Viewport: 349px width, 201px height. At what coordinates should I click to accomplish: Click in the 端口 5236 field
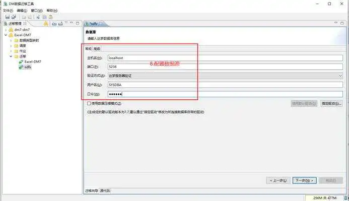click(x=225, y=67)
